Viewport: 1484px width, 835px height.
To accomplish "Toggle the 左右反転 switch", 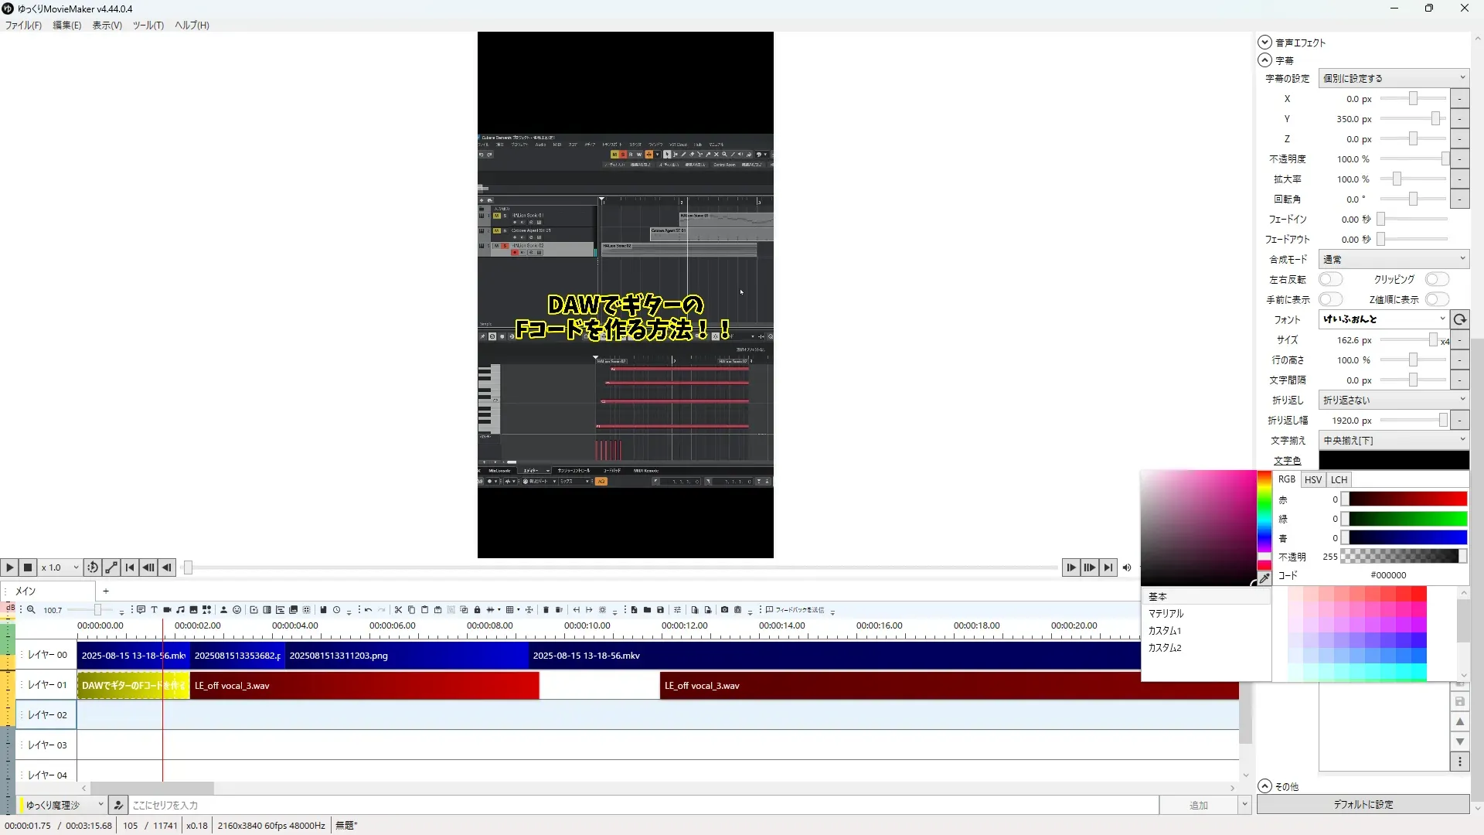I will pos(1330,279).
